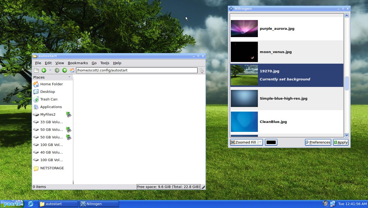Click the eject icon next to MyFiles2
The width and height of the screenshot is (368, 208).
[68, 114]
